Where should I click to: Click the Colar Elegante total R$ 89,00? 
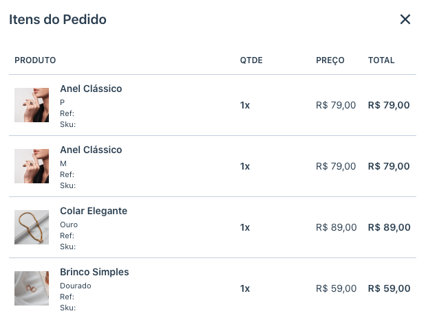point(389,227)
